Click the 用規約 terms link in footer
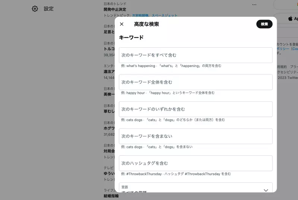 [x=282, y=67]
